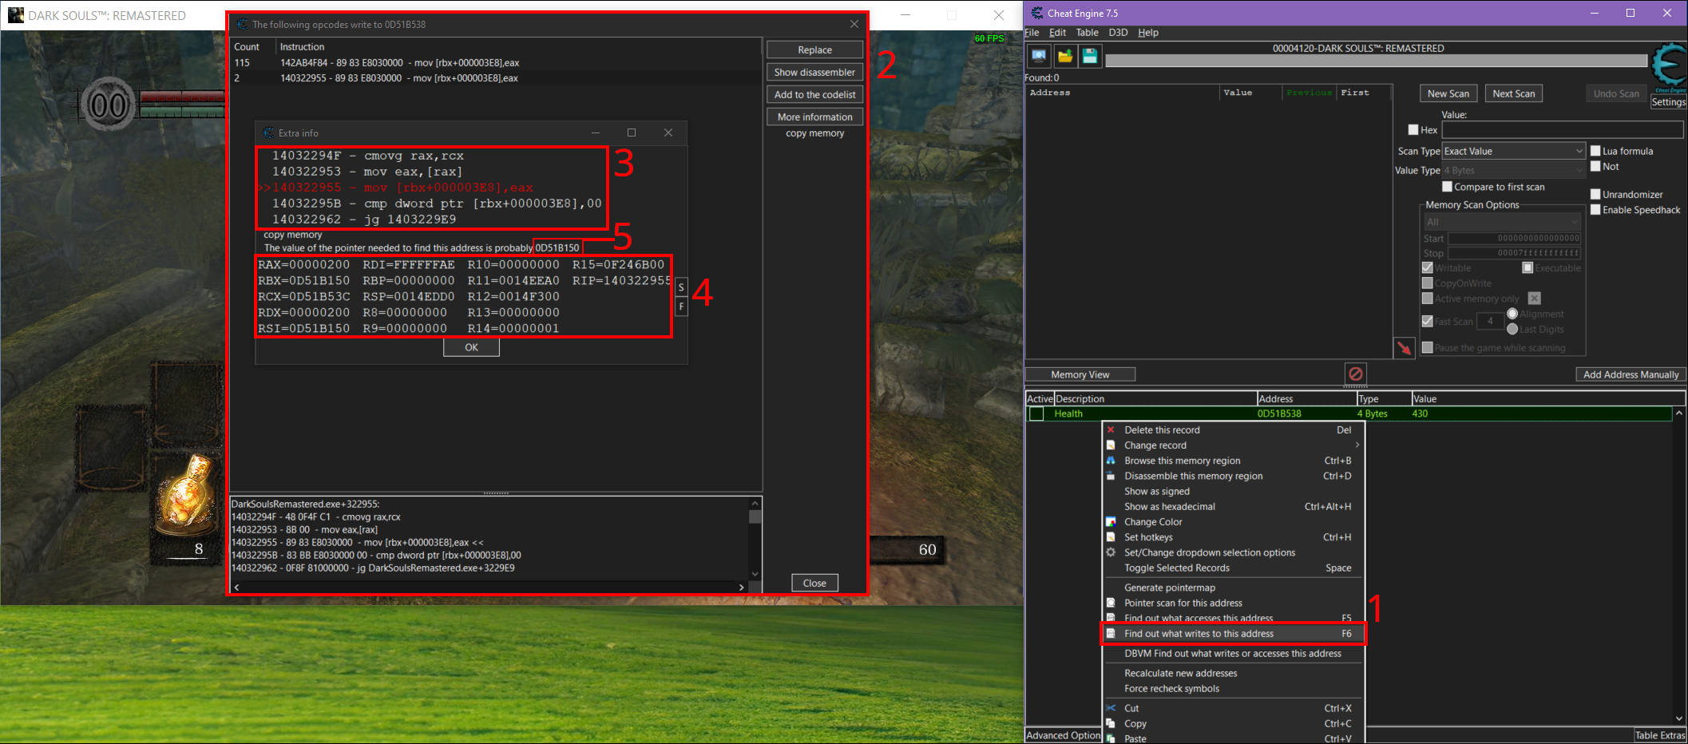
Task: Click the magnifier icon of Pointer scan for this address
Action: (x=1111, y=603)
